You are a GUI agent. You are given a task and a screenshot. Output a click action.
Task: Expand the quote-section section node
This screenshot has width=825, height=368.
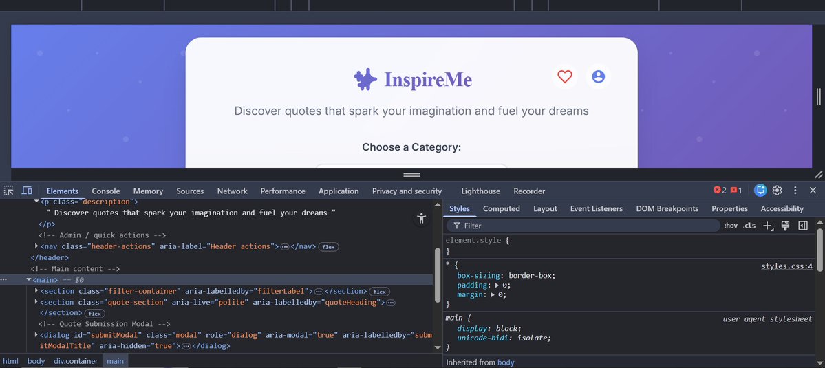click(36, 302)
